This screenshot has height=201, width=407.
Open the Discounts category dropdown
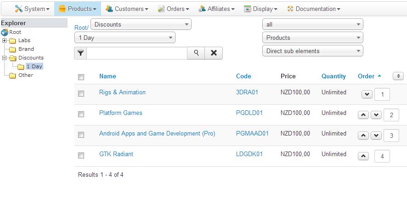coord(141,25)
